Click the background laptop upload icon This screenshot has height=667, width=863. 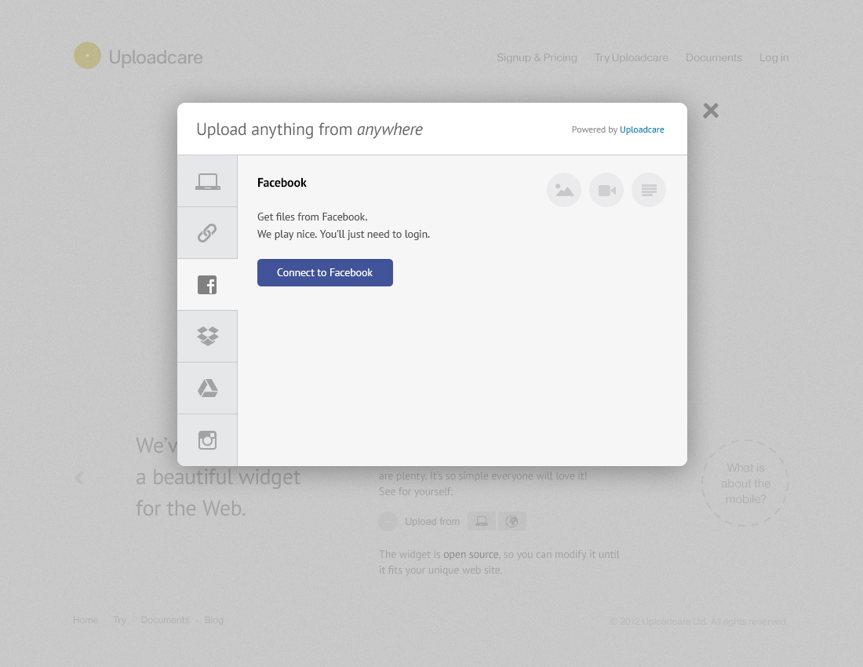[x=482, y=521]
